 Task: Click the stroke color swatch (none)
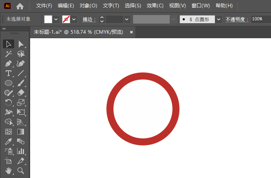click(66, 20)
